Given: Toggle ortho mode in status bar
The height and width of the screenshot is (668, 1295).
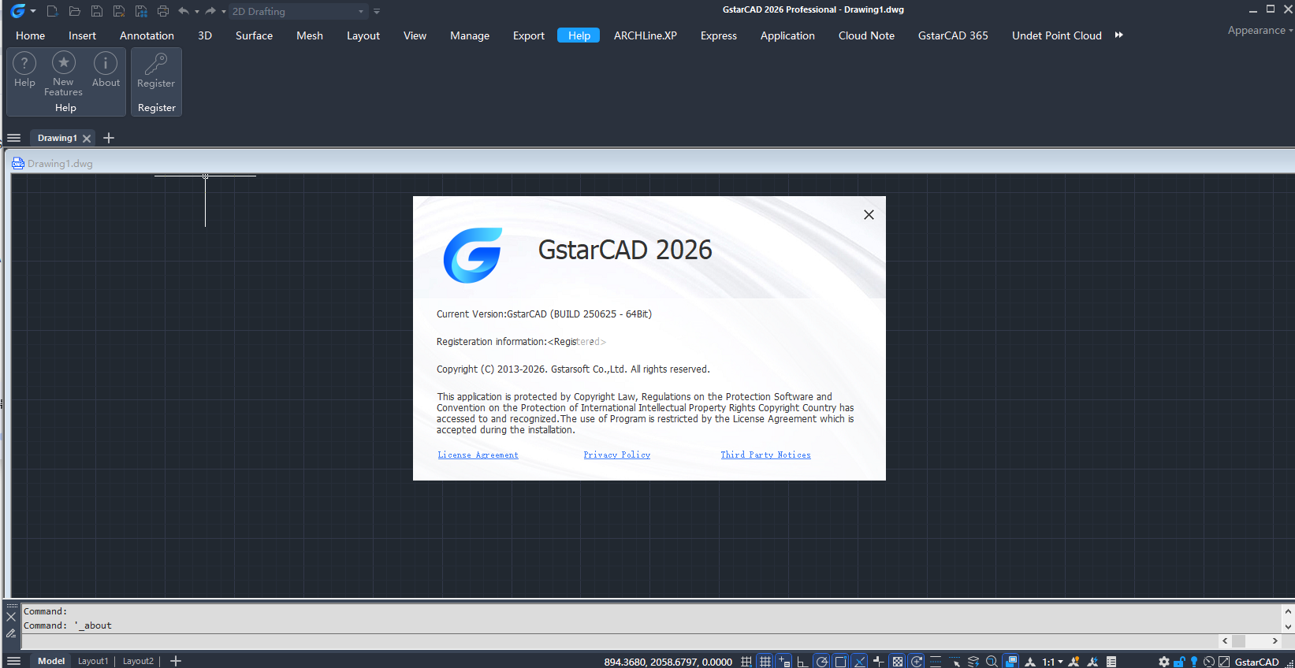Looking at the screenshot, I should click(x=802, y=662).
